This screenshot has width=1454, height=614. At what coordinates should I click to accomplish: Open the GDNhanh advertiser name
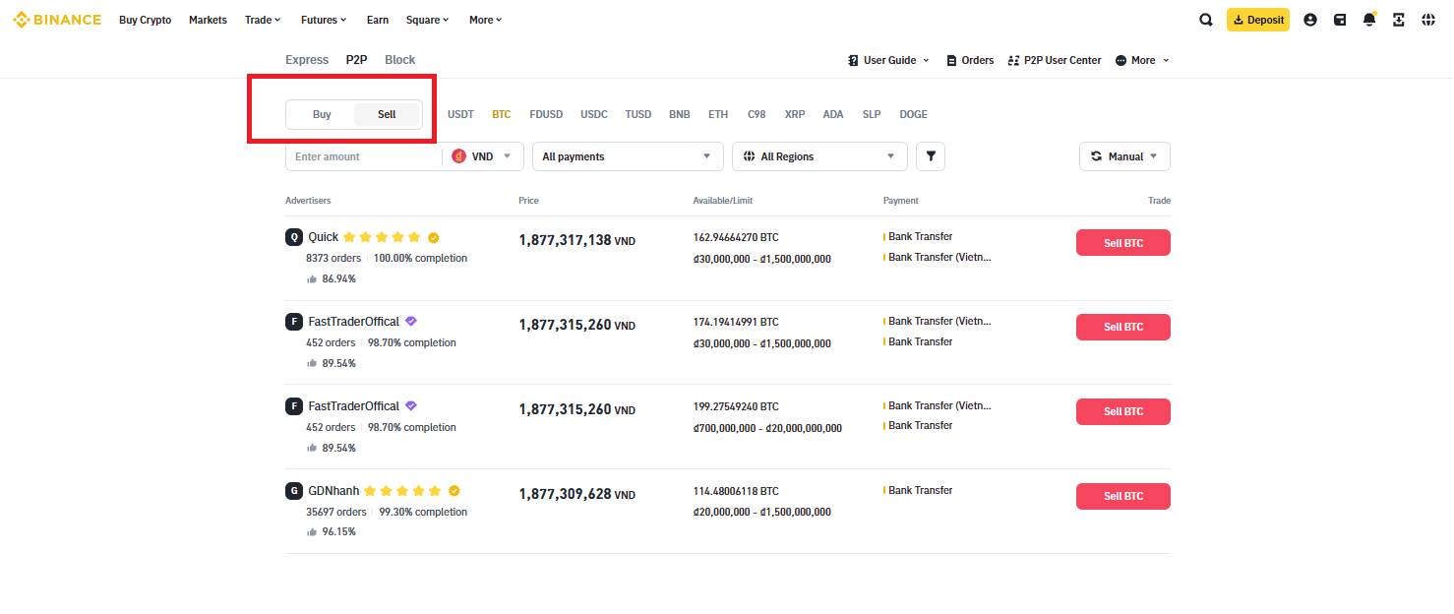click(333, 491)
